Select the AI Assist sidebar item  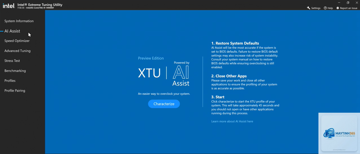12,31
